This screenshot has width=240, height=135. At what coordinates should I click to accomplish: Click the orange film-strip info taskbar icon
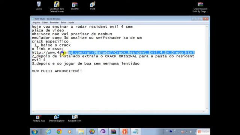(x=124, y=132)
